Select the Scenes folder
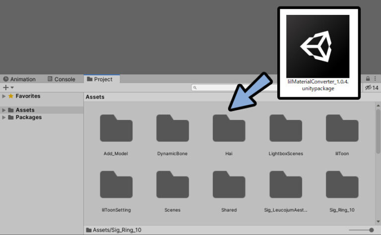 pos(172,185)
